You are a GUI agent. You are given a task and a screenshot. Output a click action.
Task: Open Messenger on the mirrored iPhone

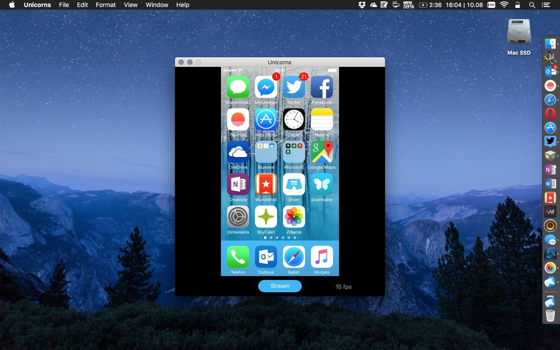coord(266,87)
